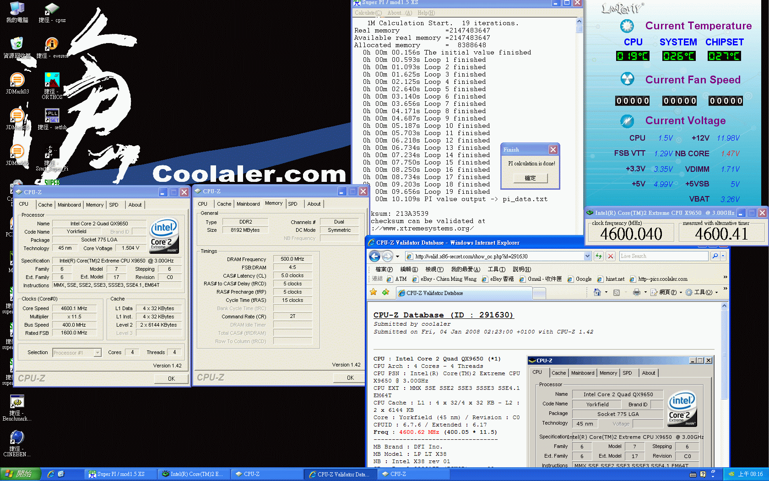Click the Add to Favorites icon
The width and height of the screenshot is (769, 481).
(x=385, y=292)
